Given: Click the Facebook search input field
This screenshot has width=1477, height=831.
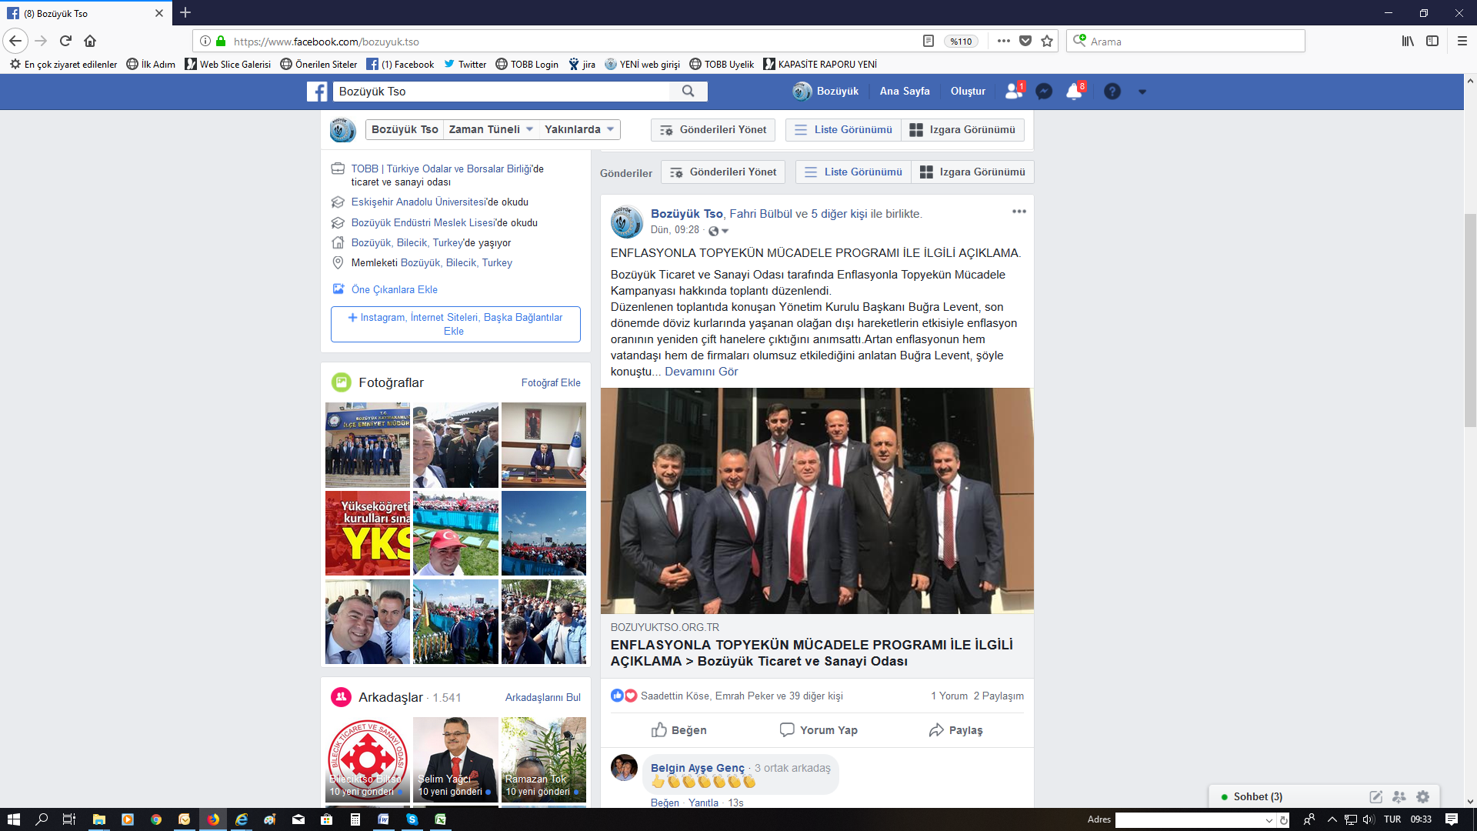Looking at the screenshot, I should (x=502, y=92).
